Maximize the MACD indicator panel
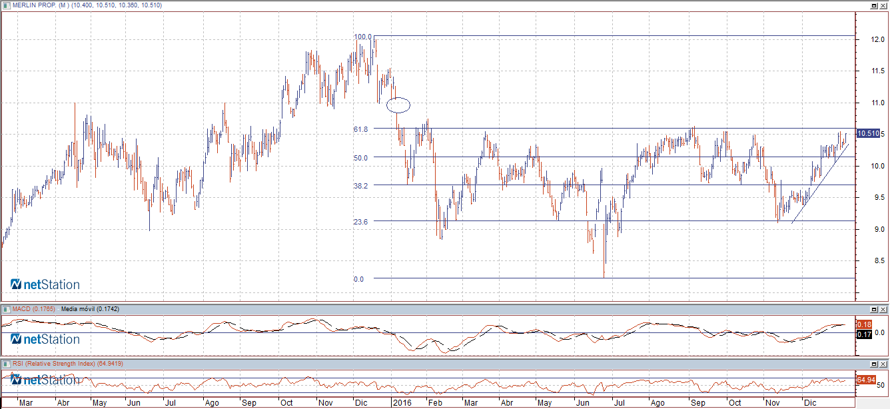The height and width of the screenshot is (409, 890). [x=873, y=309]
